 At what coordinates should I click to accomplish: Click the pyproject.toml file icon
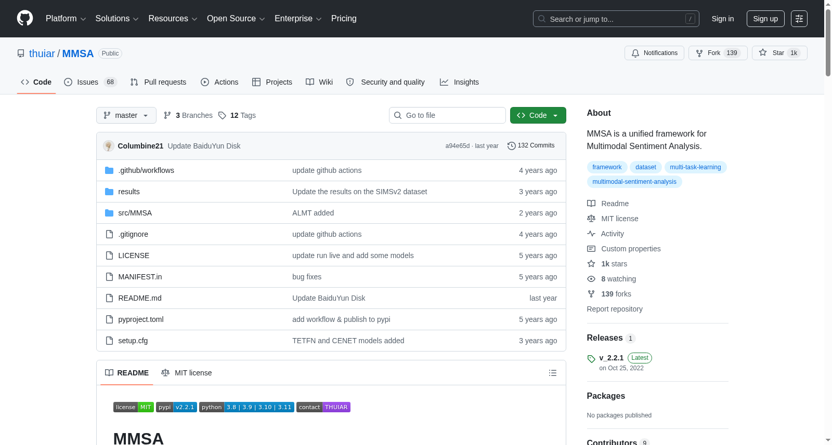[x=109, y=319]
